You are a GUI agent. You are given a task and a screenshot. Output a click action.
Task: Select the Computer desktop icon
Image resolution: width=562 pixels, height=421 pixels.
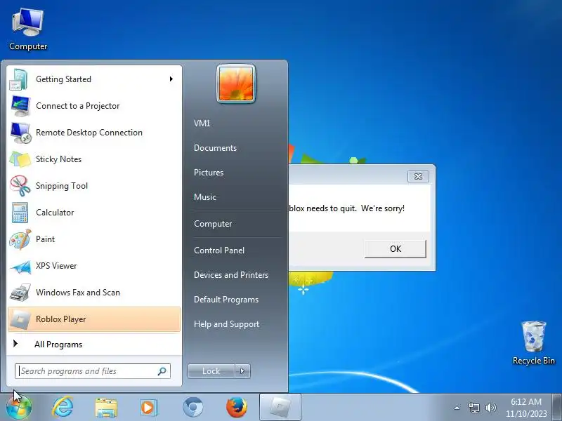(x=28, y=30)
